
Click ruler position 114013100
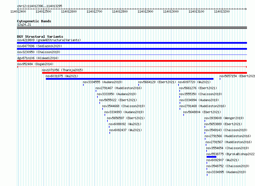point(196,11)
